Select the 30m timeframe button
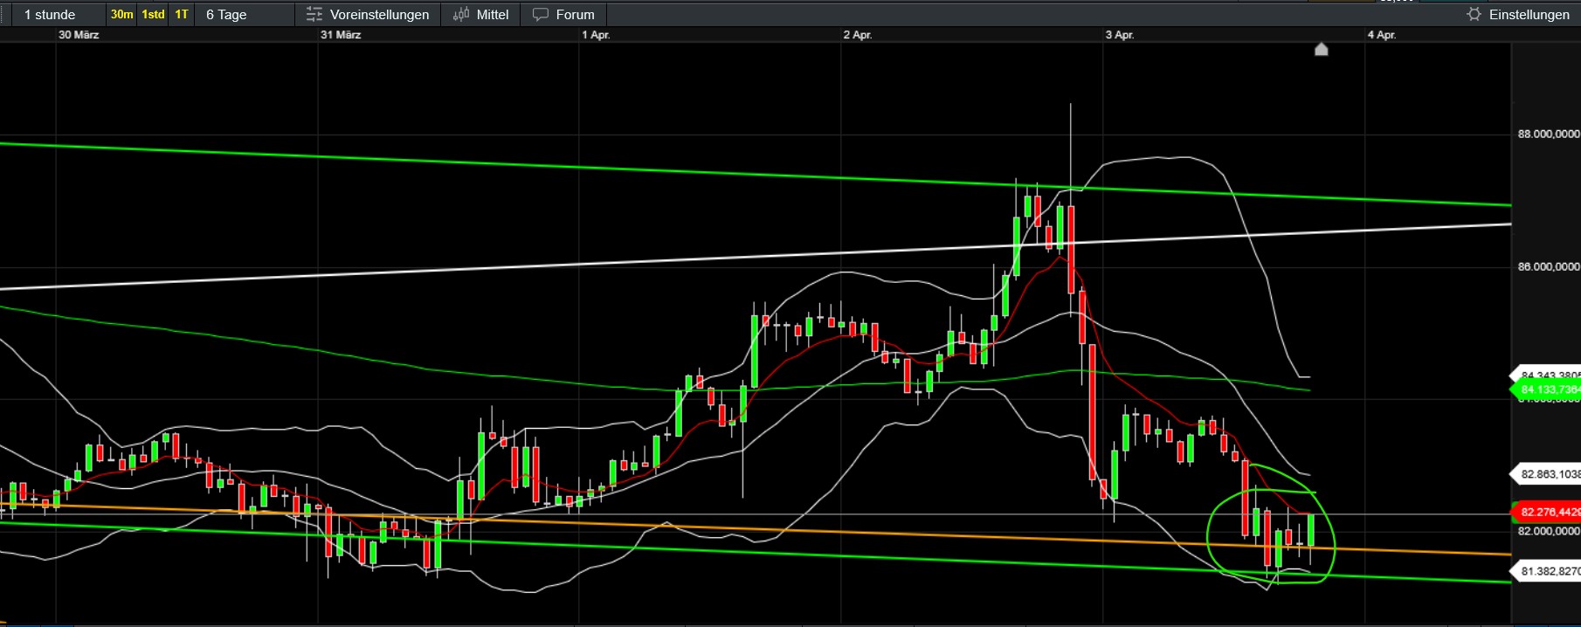 tap(121, 14)
